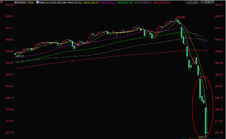Click the 294.37 low price marker
This screenshot has height=139, width=226.
[203, 137]
